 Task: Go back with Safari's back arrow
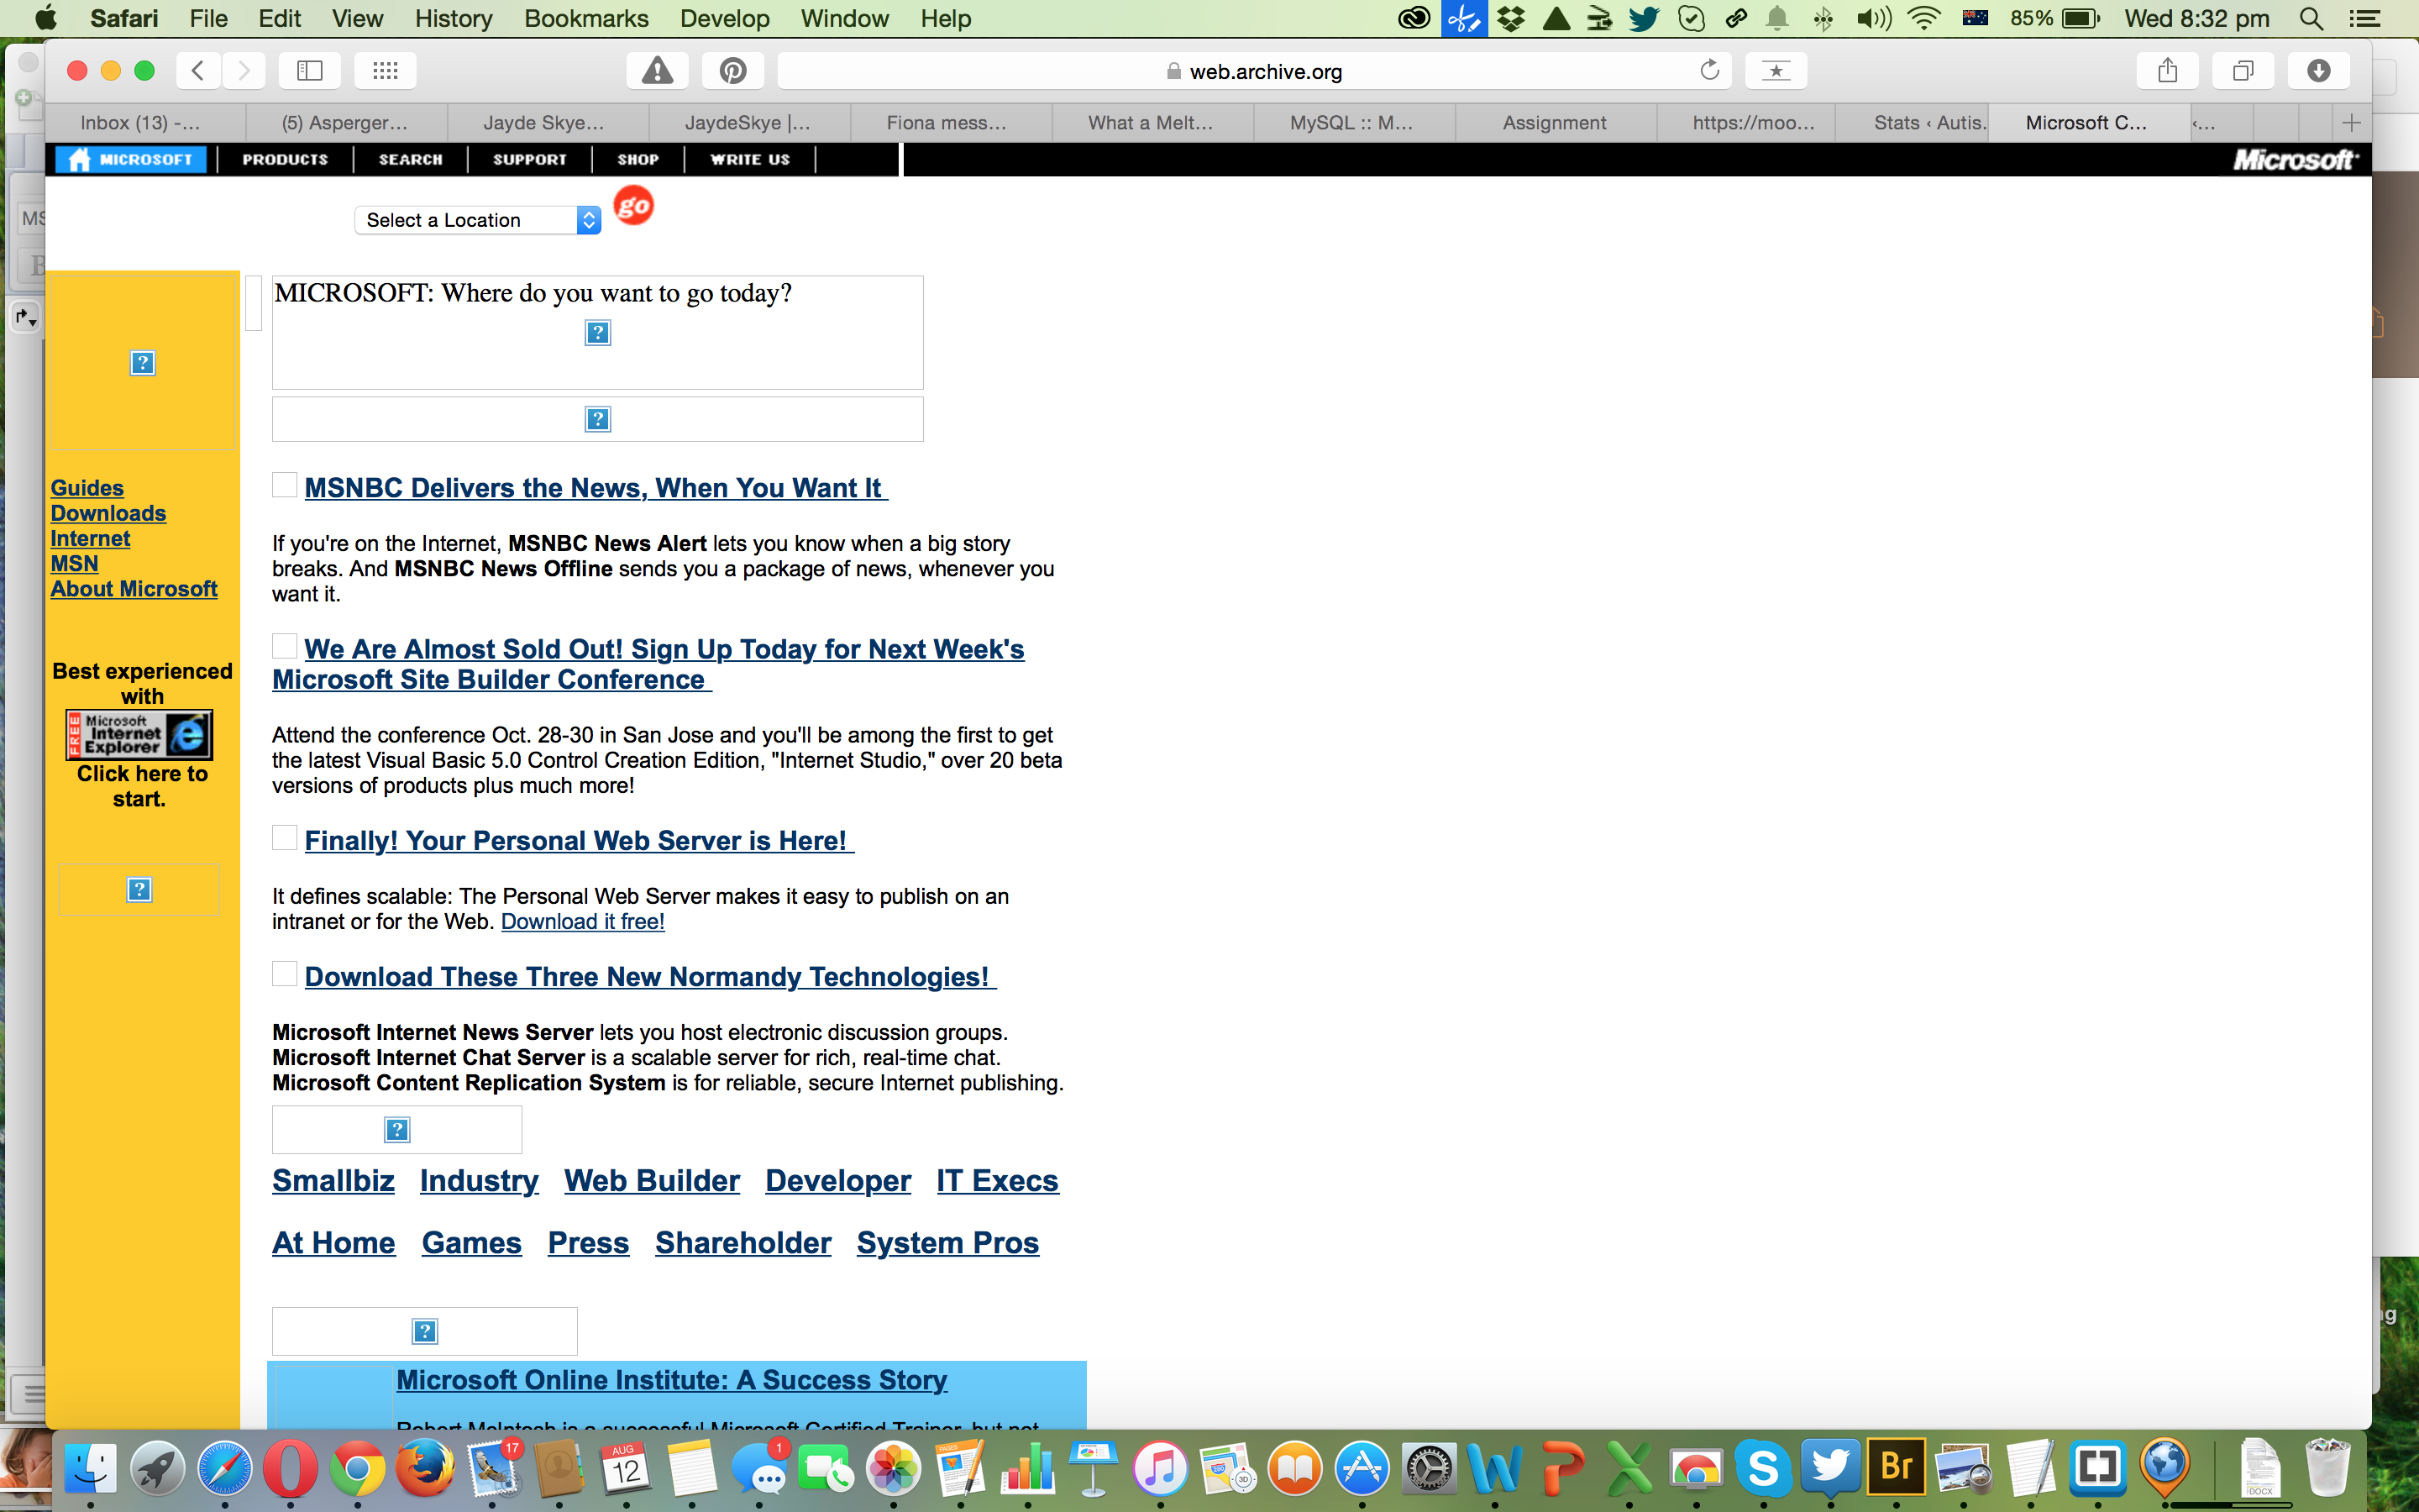pyautogui.click(x=198, y=70)
